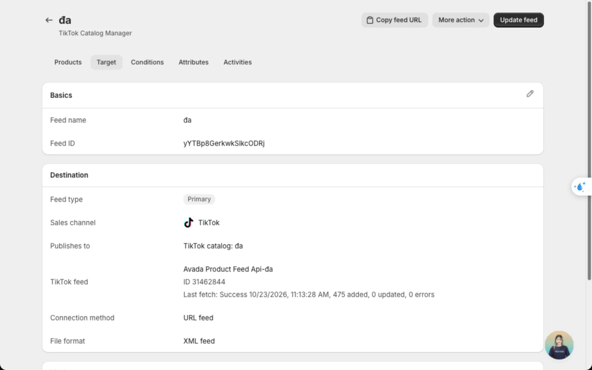Image resolution: width=592 pixels, height=370 pixels.
Task: Click the TikTok Catalog Manager subtitle
Action: [95, 33]
